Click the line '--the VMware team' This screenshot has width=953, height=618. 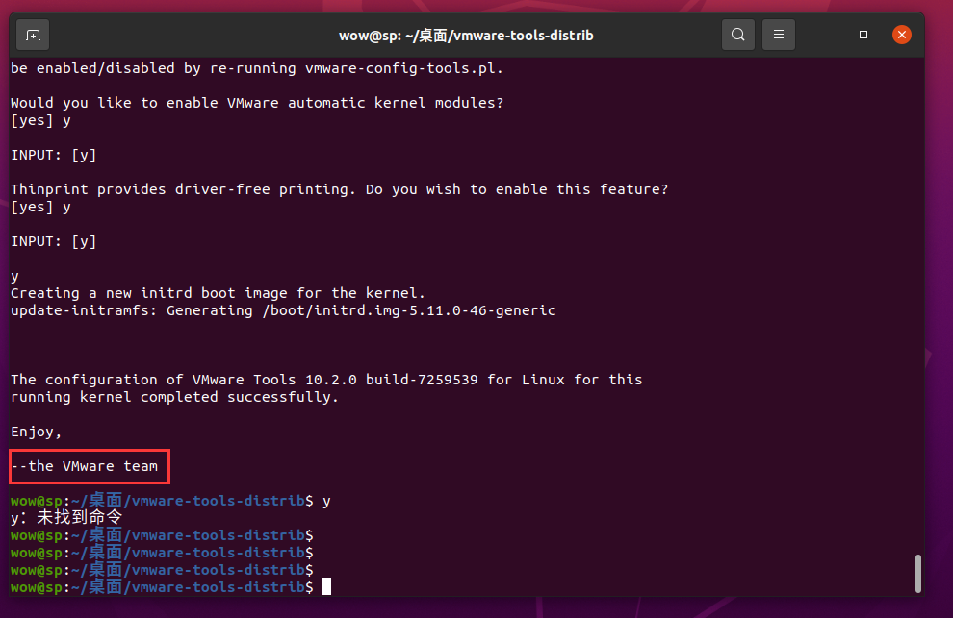tap(85, 466)
